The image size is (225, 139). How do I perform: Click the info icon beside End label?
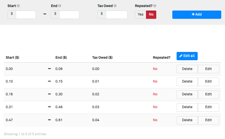pos(60,6)
